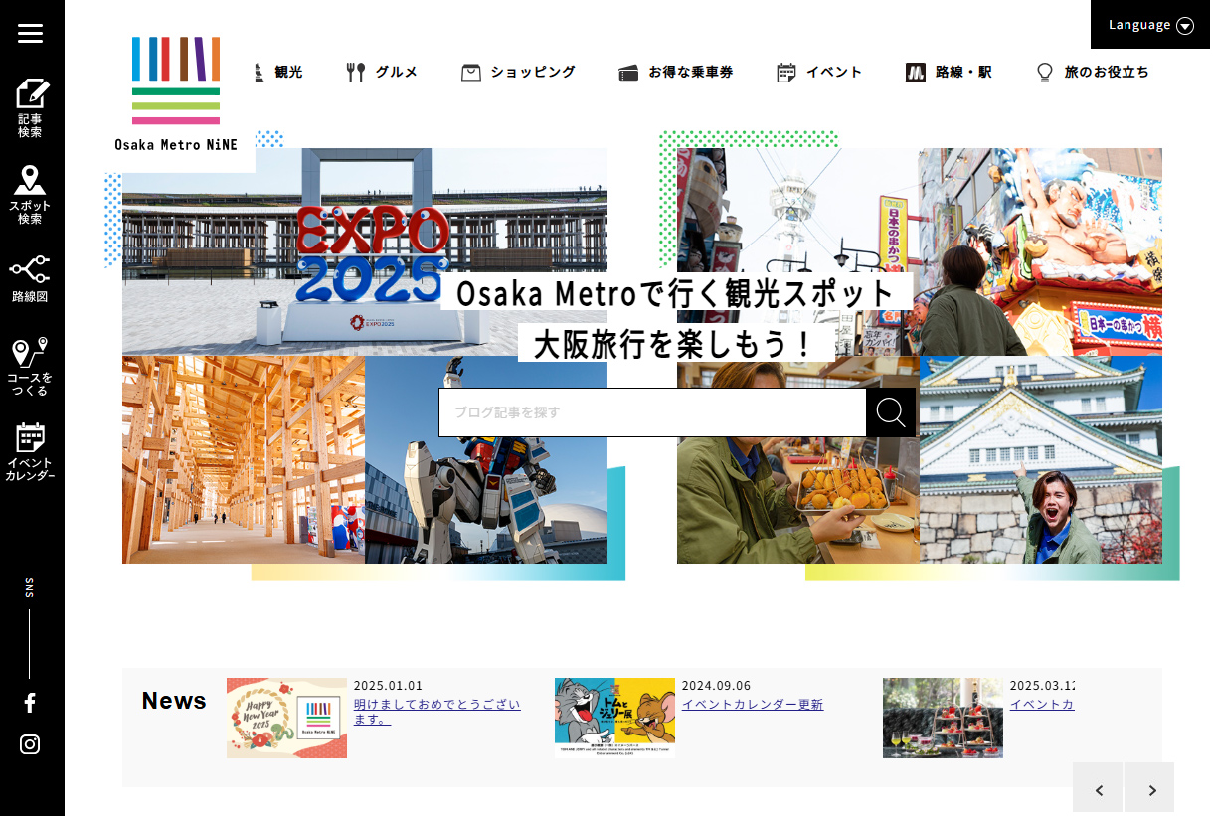The height and width of the screenshot is (816, 1213).
Task: Visit the Facebook page
Action: click(x=30, y=703)
